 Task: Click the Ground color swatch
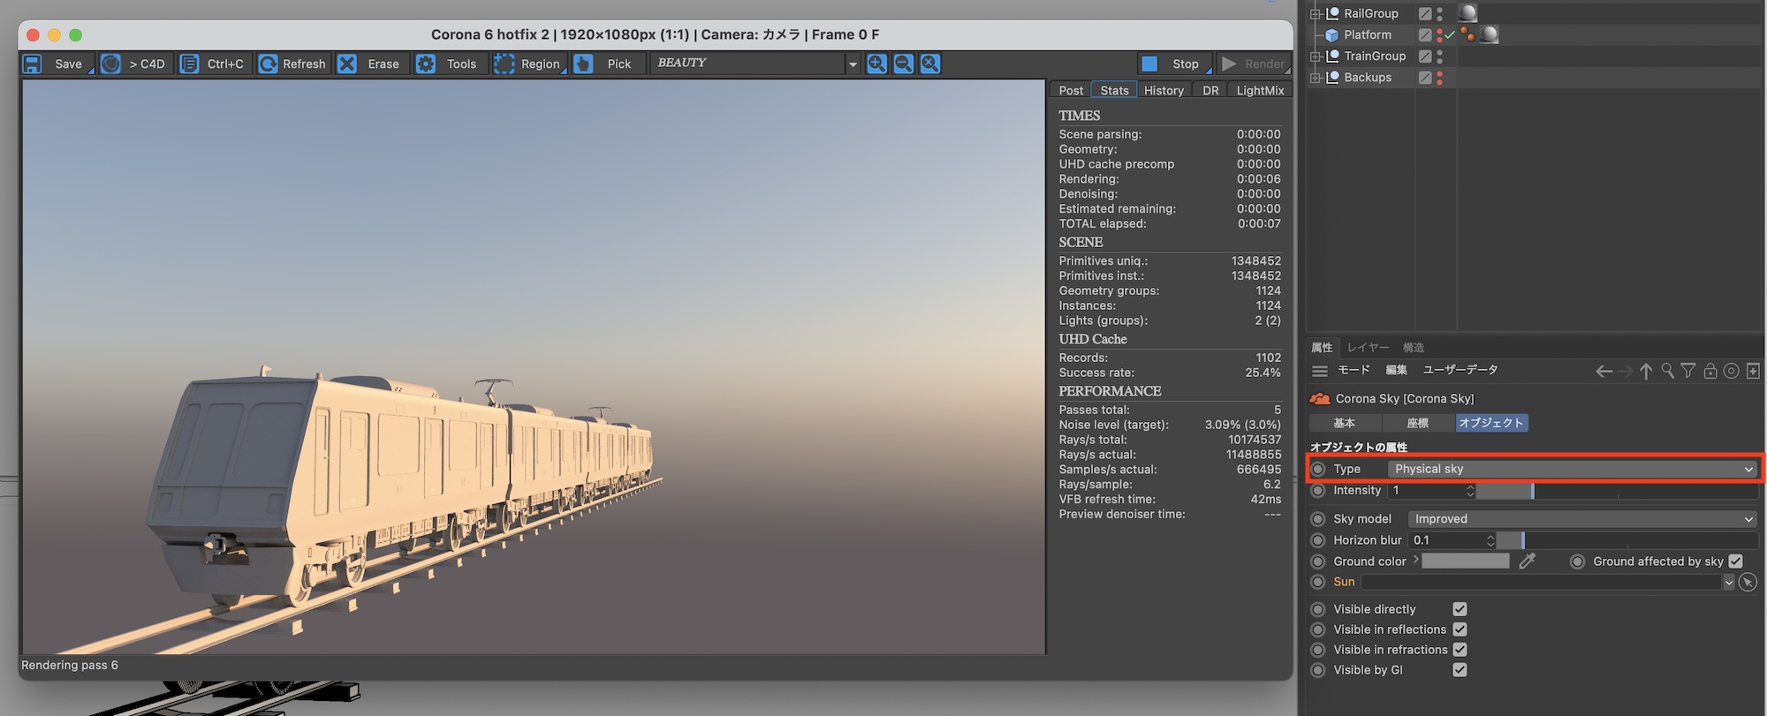(1465, 561)
